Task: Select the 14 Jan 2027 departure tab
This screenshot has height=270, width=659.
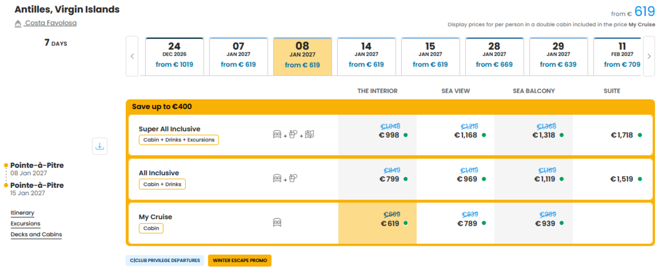Action: tap(366, 56)
